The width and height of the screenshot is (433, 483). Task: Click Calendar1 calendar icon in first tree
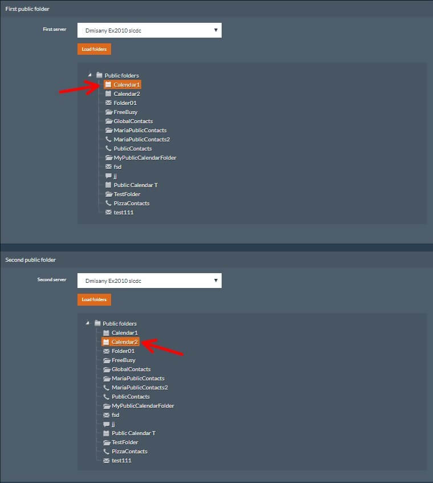click(x=108, y=84)
